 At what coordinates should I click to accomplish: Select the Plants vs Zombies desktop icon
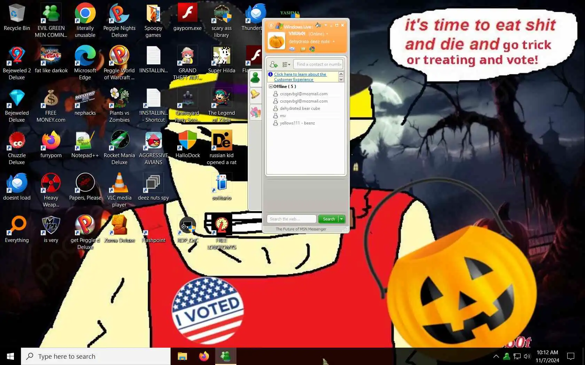(119, 105)
